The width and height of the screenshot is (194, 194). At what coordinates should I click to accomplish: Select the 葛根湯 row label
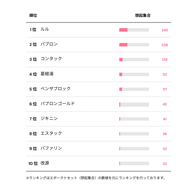(x=47, y=74)
